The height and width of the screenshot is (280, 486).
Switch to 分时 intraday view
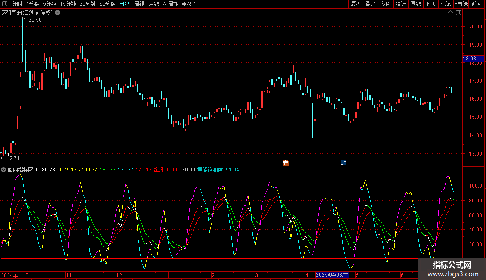click(x=17, y=4)
